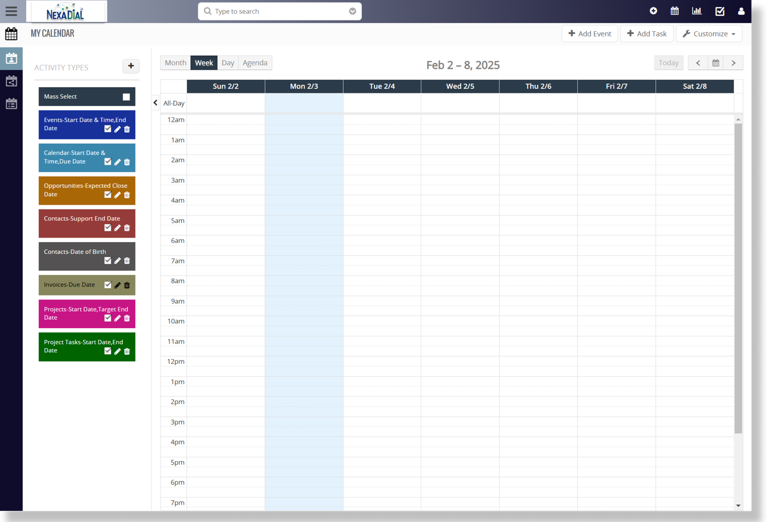767x522 pixels.
Task: Open the Customize dropdown
Action: click(x=709, y=34)
